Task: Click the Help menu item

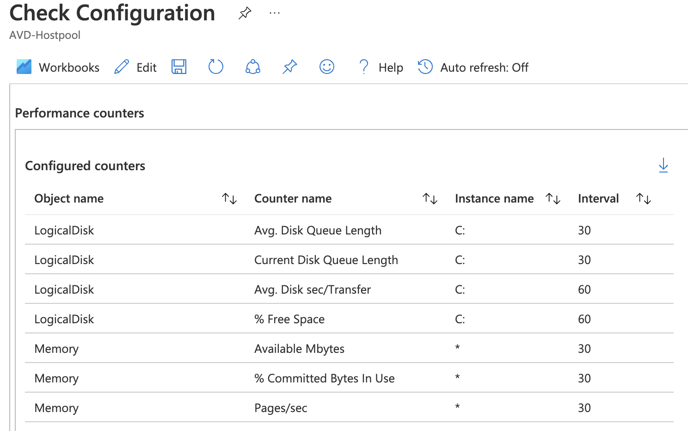Action: (x=391, y=67)
